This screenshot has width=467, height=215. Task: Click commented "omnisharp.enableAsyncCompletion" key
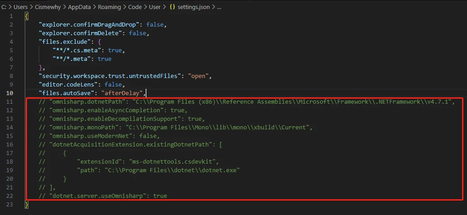coord(107,110)
